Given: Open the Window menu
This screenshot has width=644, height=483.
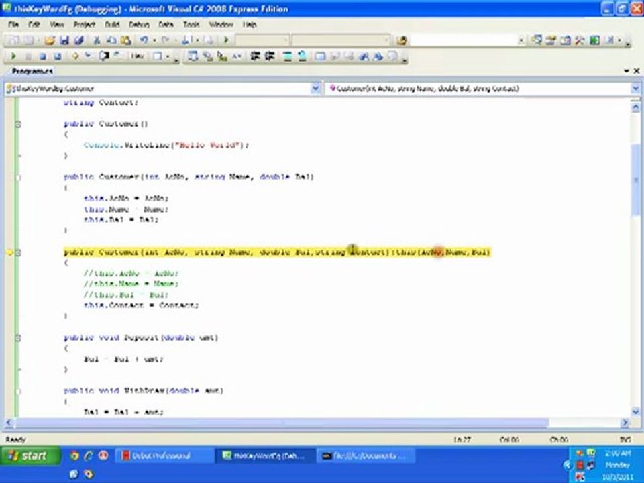Looking at the screenshot, I should [221, 24].
